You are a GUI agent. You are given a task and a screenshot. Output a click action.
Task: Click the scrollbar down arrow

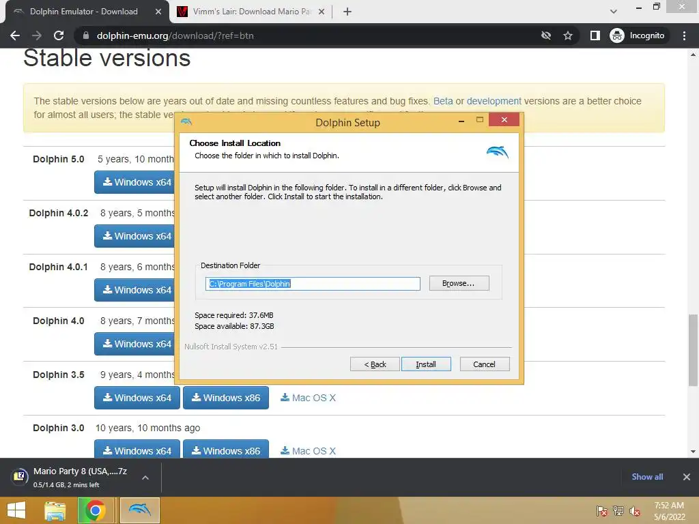(693, 452)
